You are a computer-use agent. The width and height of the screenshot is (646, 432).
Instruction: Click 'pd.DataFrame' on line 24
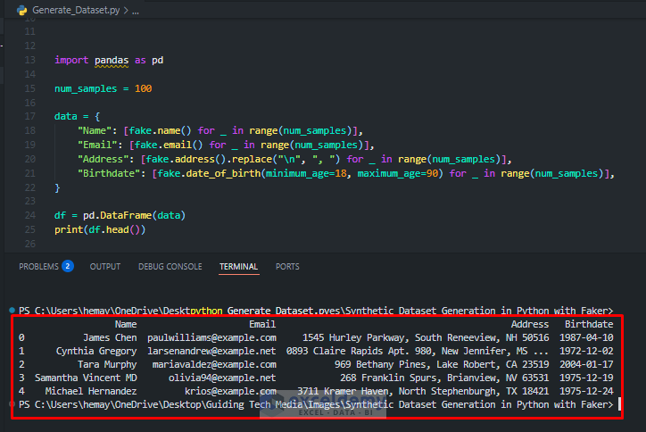pos(117,216)
